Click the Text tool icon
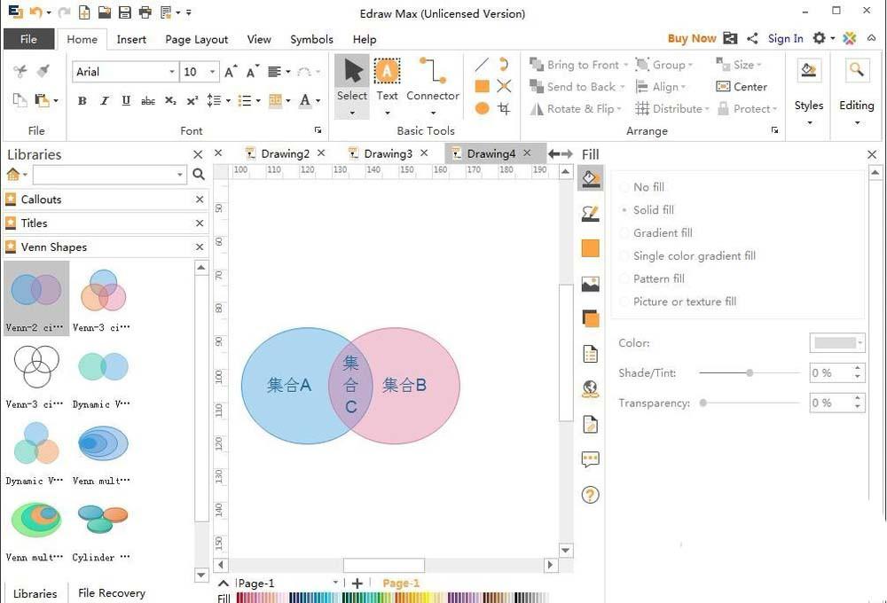The image size is (887, 603). pyautogui.click(x=387, y=72)
